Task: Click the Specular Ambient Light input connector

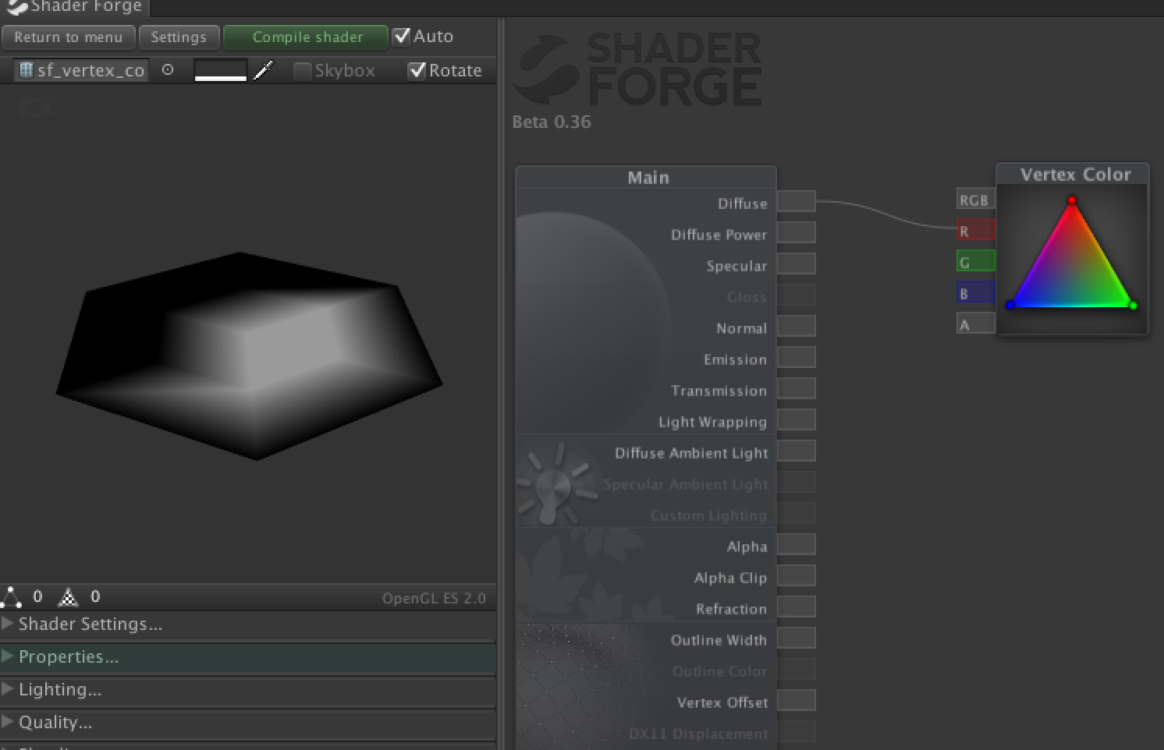Action: click(797, 483)
